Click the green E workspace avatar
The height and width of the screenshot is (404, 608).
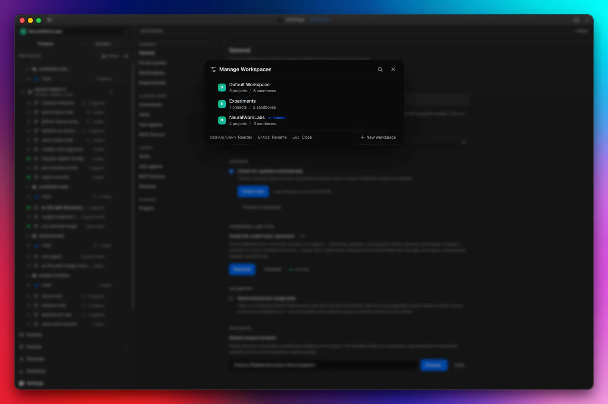(x=222, y=104)
